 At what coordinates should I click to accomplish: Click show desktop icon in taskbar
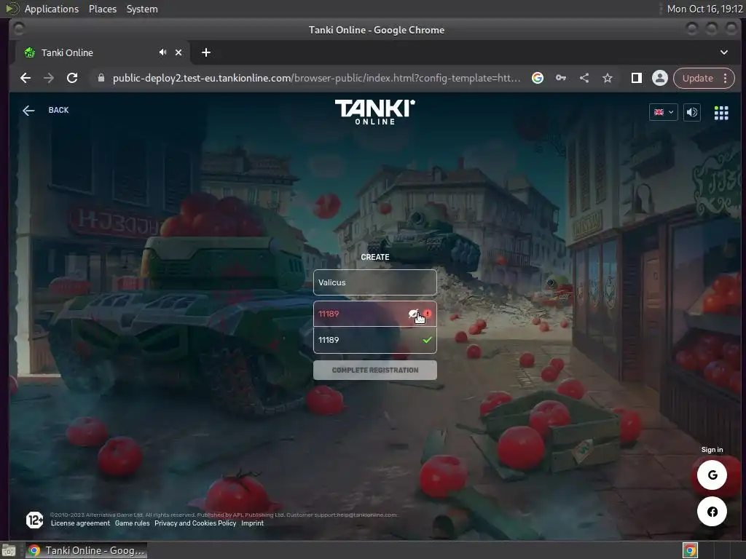(8, 550)
